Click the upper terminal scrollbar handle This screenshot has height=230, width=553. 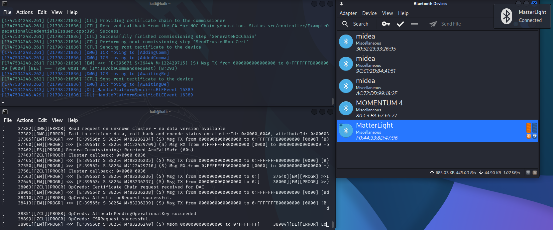[x=333, y=101]
